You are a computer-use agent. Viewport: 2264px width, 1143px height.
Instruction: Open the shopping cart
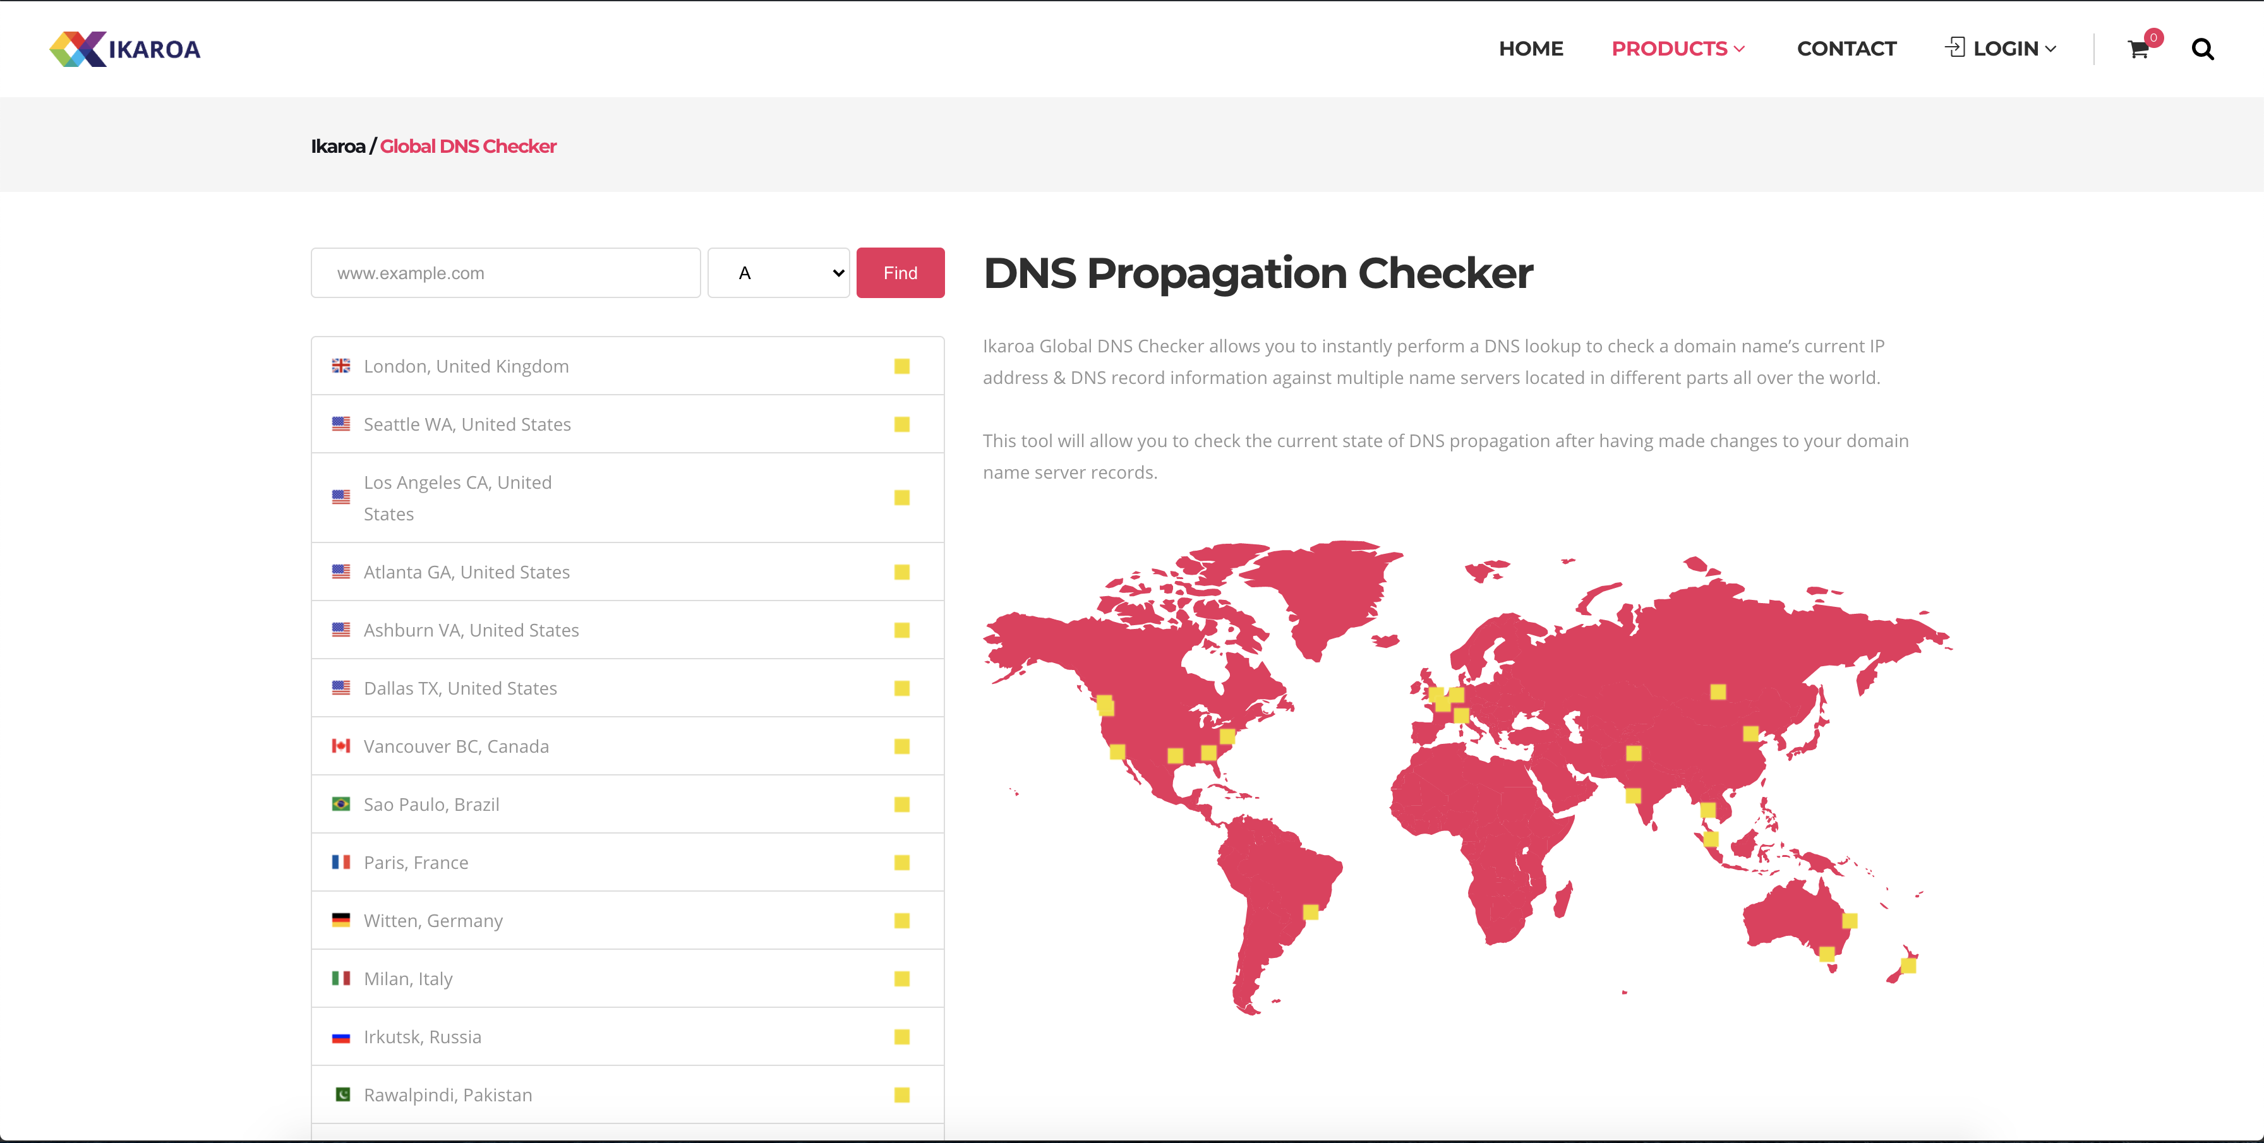coord(2138,50)
